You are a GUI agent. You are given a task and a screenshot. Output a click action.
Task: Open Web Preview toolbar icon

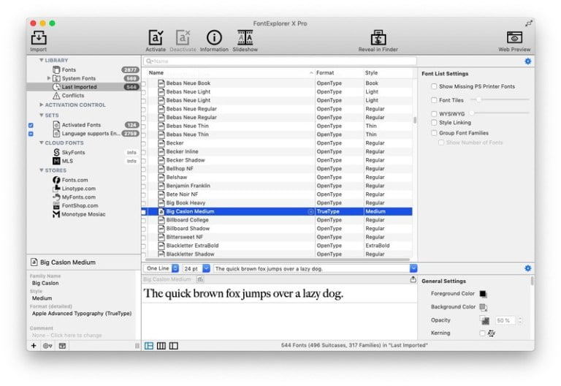pos(514,37)
